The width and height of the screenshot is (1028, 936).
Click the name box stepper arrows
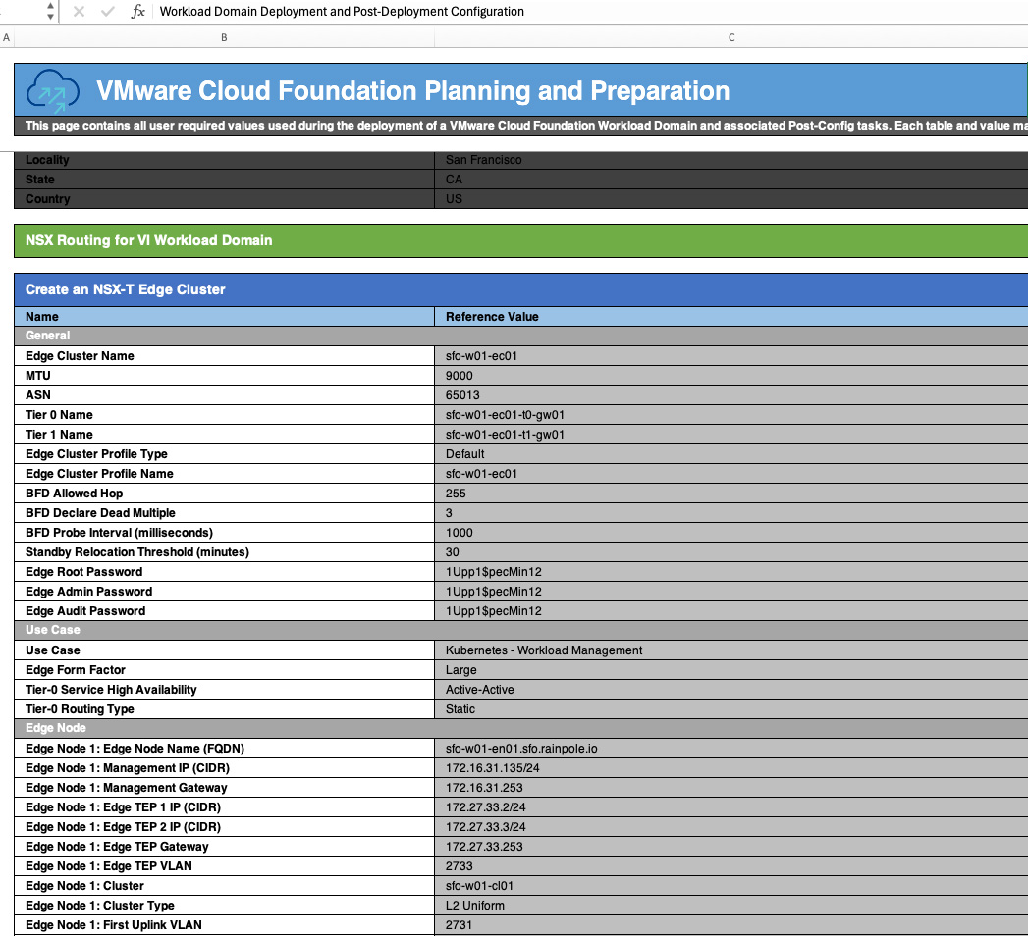click(x=50, y=11)
